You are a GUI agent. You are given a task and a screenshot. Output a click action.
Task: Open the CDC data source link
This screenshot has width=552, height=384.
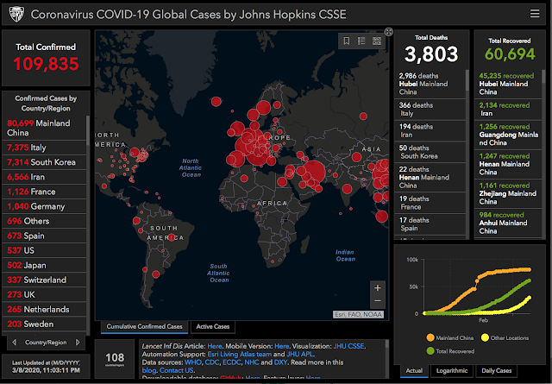pos(212,362)
